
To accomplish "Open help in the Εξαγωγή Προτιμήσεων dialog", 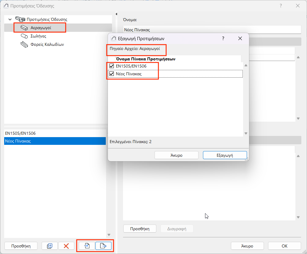I will tap(223, 38).
